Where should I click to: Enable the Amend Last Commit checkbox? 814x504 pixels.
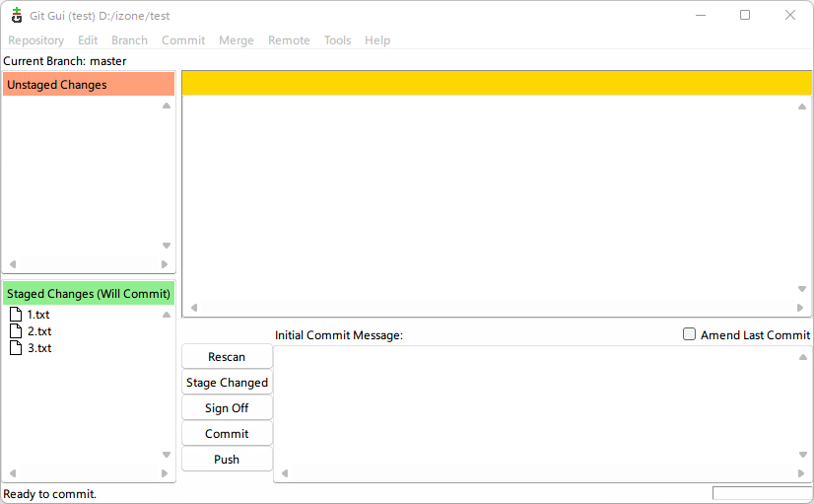point(690,334)
